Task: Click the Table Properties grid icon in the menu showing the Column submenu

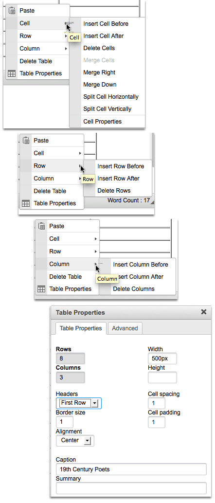Action: point(41,289)
